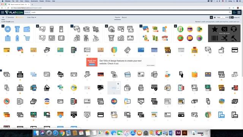Open the File menu in menu bar
This screenshot has height=137, width=243.
click(13, 1)
